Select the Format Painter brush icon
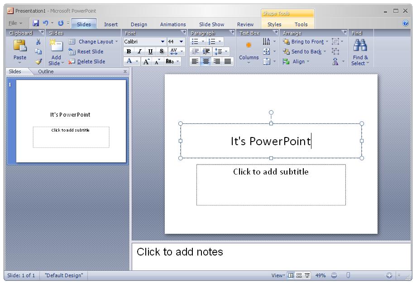 [x=39, y=62]
